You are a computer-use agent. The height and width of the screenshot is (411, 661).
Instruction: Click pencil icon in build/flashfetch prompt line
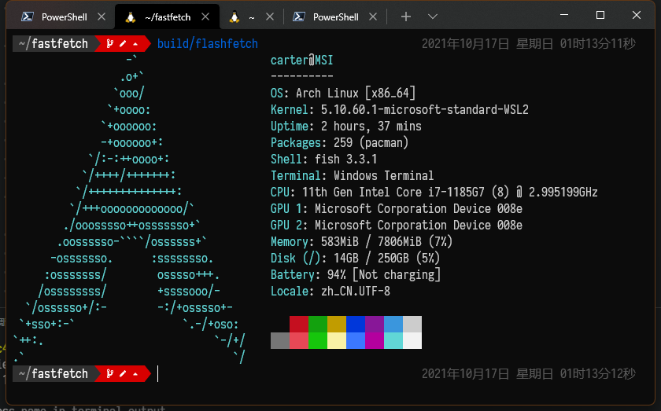click(123, 44)
